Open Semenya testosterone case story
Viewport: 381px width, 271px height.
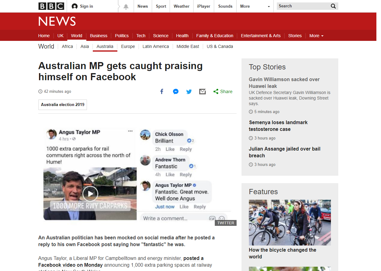pyautogui.click(x=278, y=126)
